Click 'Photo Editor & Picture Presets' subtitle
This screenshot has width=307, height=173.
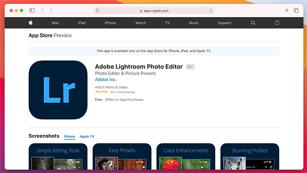[125, 73]
